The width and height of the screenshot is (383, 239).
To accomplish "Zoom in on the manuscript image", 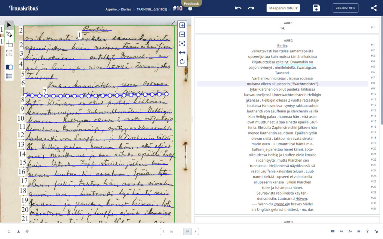I will point(182,25).
